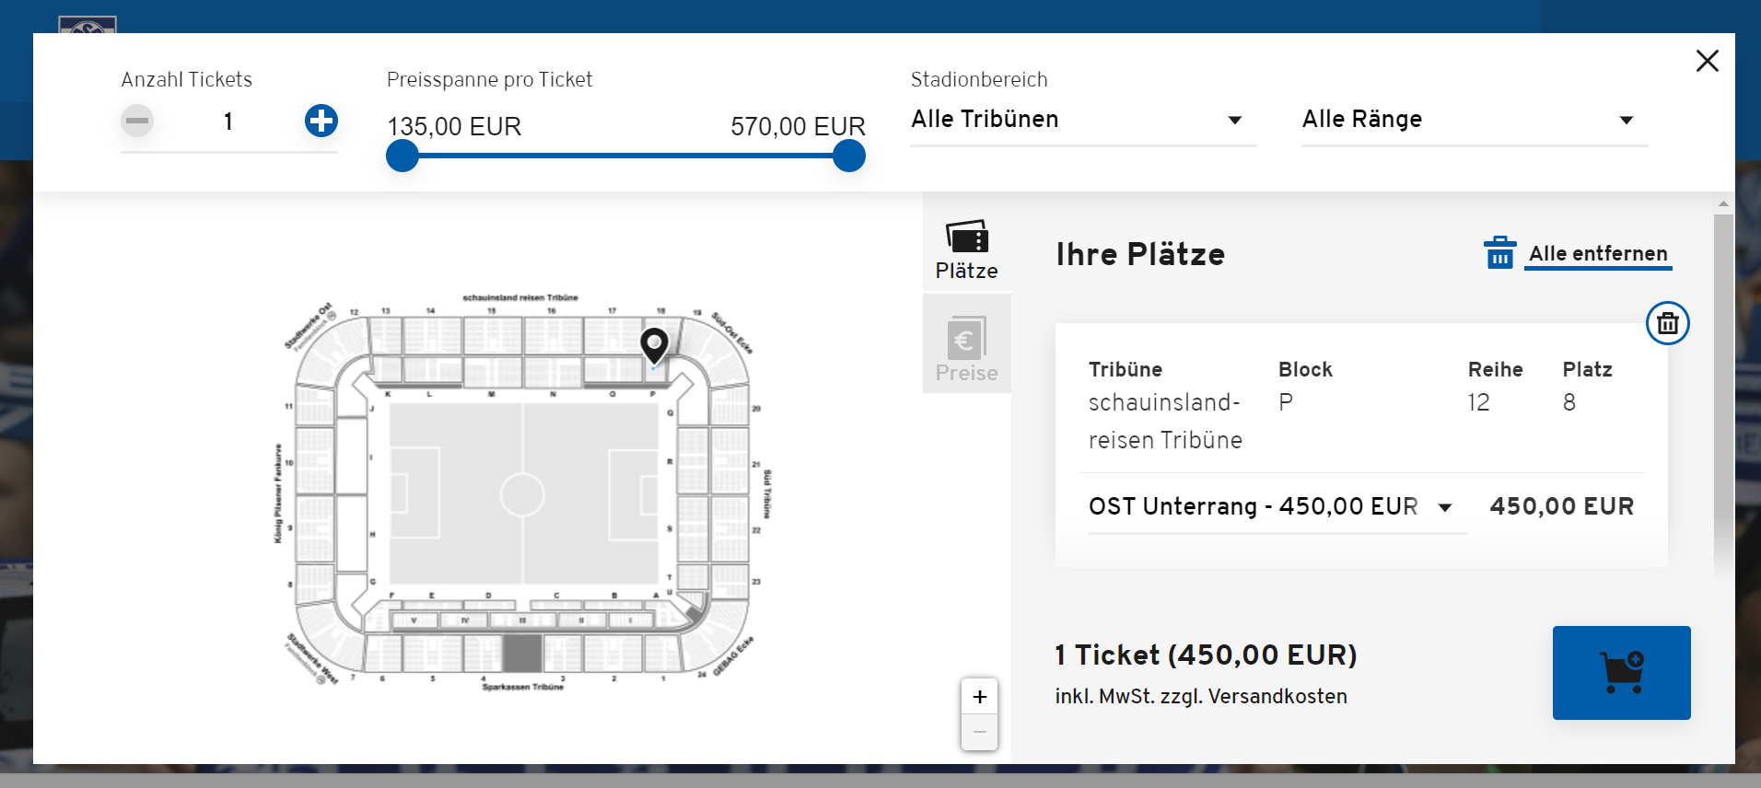Click the minimum price slider handle
1761x788 pixels.
pyautogui.click(x=402, y=156)
